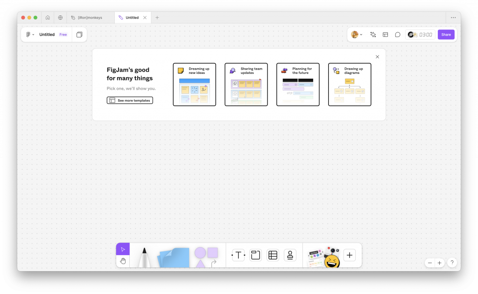Pick the blue sticky note tool
Screen dimensions: 478x294
[x=173, y=258]
